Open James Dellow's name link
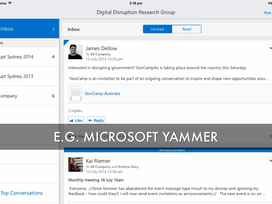Viewport: 272px width, 204px height. [101, 48]
